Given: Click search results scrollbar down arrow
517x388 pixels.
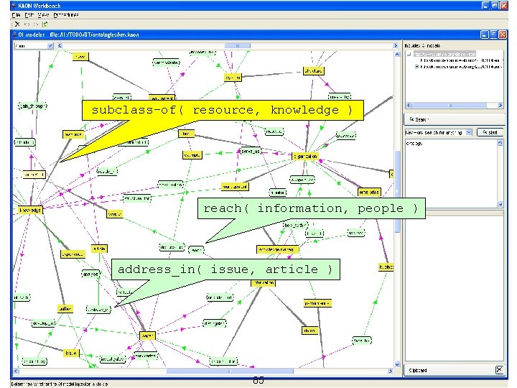Looking at the screenshot, I should (500, 204).
